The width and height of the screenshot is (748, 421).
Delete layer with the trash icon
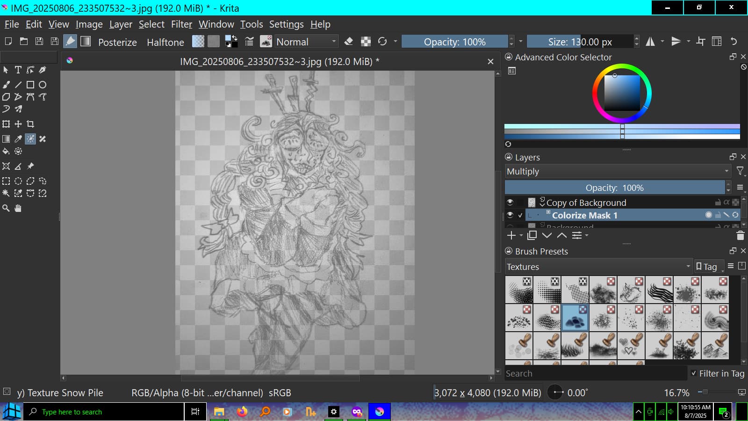740,235
